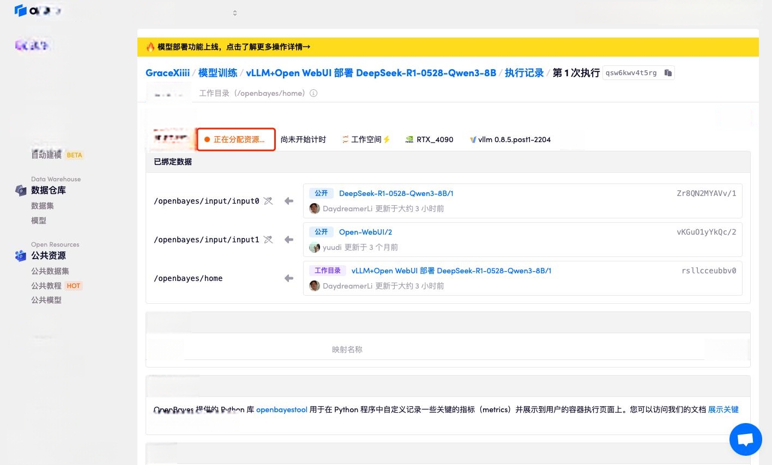This screenshot has width=772, height=465.
Task: Click the info icon beside 工作目录
Action: [313, 93]
